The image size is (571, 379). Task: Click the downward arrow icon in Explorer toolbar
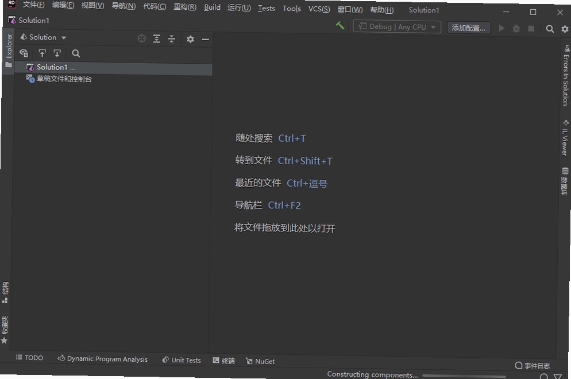pos(57,53)
